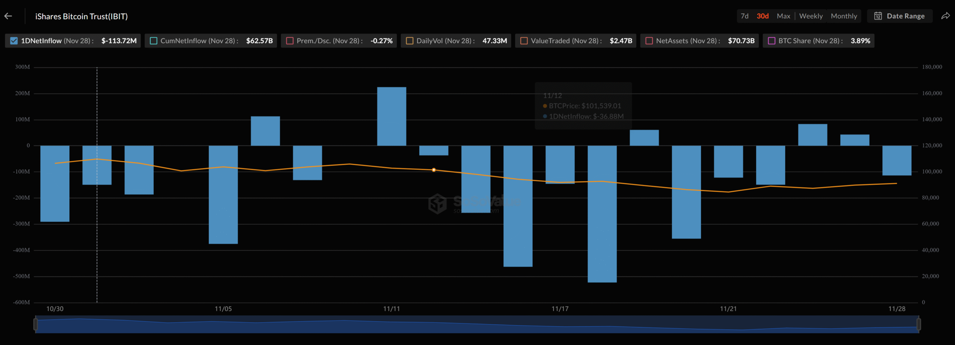Select the Max timeframe
This screenshot has width=955, height=345.
point(783,16)
